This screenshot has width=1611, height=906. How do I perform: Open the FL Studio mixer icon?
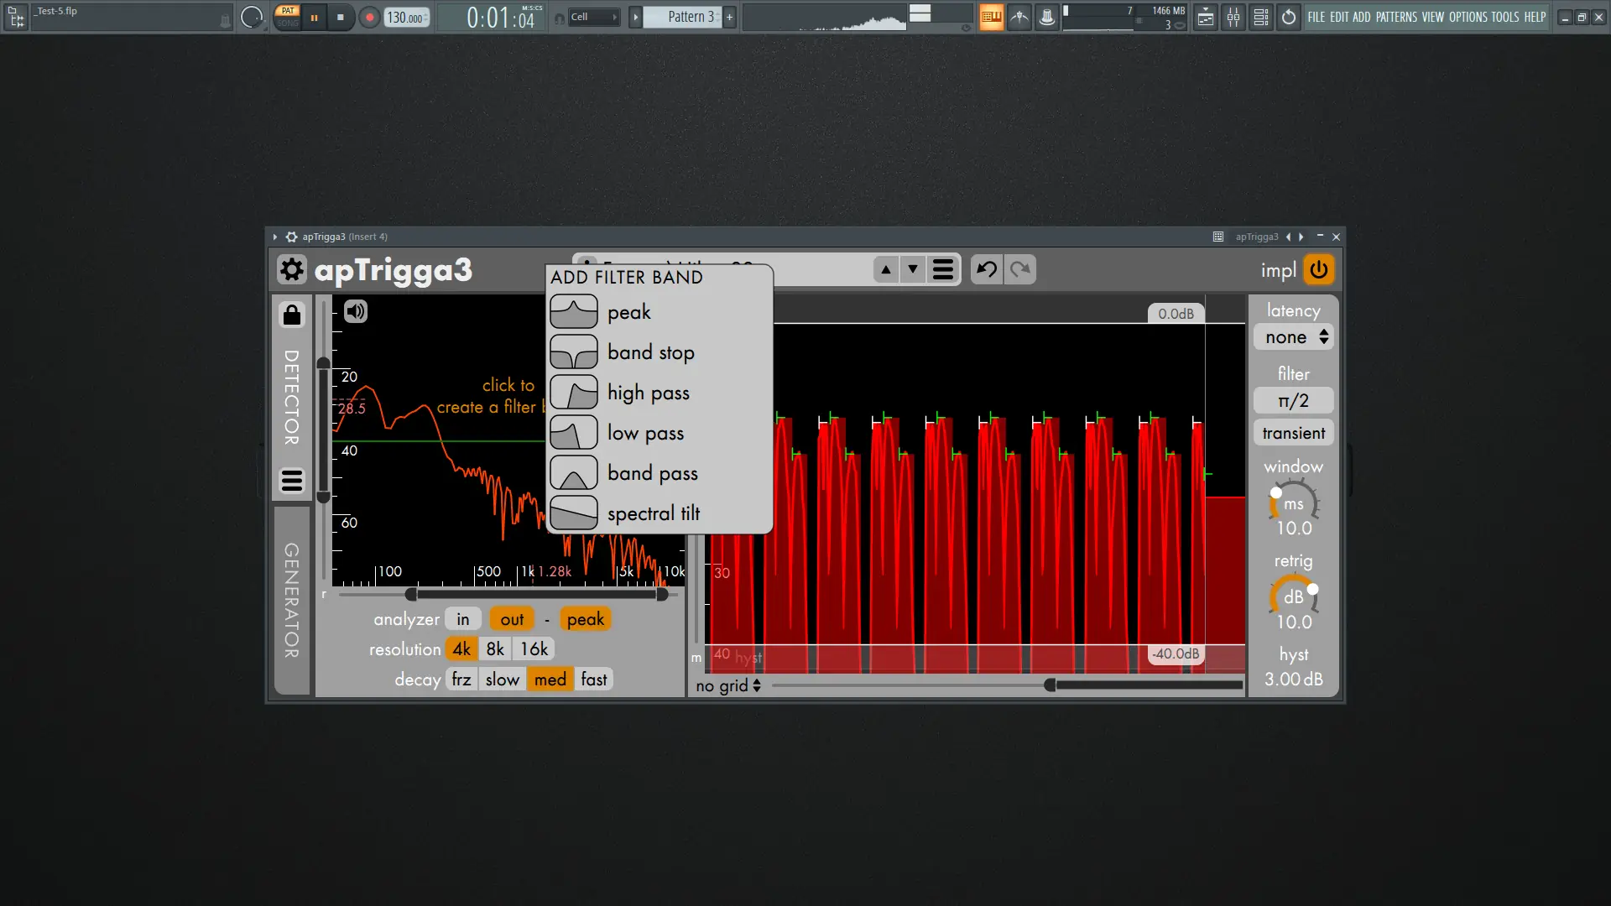point(1233,17)
